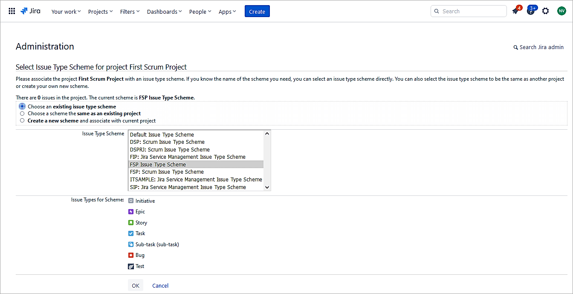Open the notifications bell icon

[x=515, y=12]
